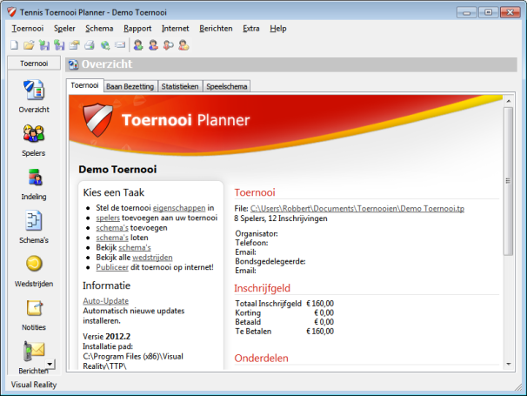The height and width of the screenshot is (396, 527).
Task: Click the globe publish-to-internet icon
Action: [x=105, y=45]
